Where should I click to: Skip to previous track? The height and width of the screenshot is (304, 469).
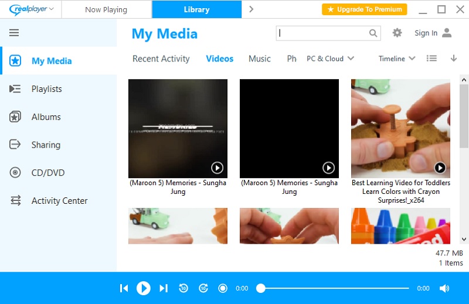pyautogui.click(x=124, y=288)
